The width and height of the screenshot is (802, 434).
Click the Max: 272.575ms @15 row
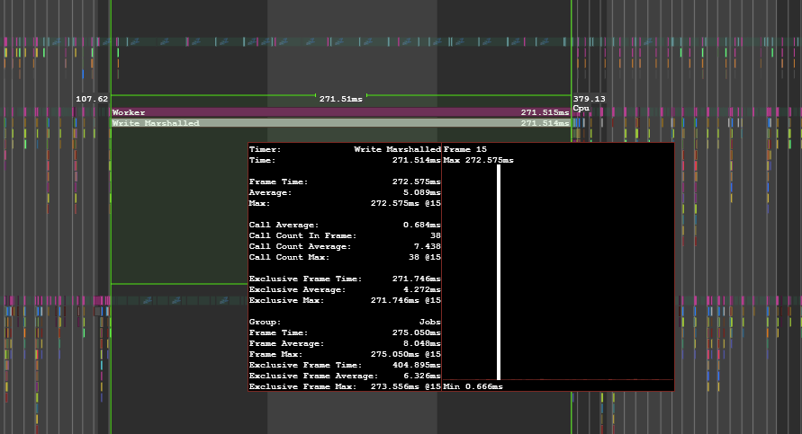(x=345, y=203)
